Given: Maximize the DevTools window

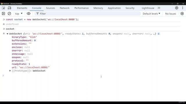Looking at the screenshot, I should tap(178, 4).
